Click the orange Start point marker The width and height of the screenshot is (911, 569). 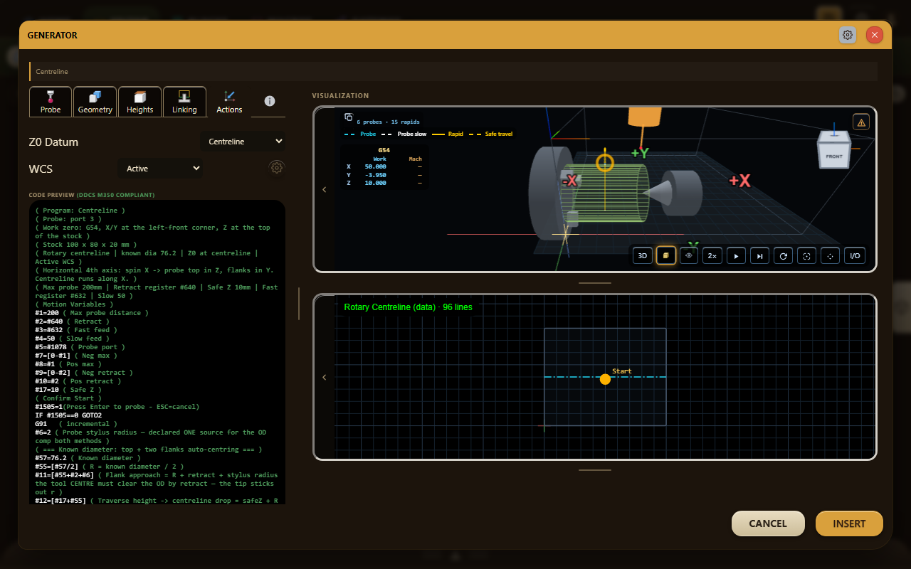tap(605, 379)
